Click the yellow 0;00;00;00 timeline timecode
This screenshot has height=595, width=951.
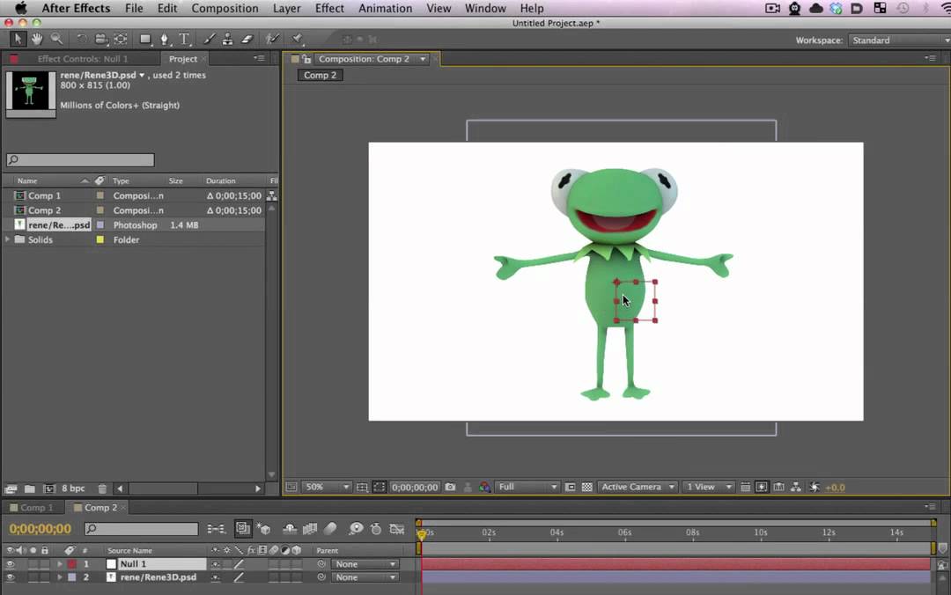(x=40, y=528)
